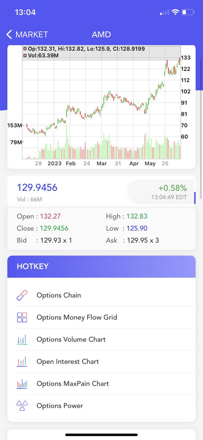Tap the Feb label on chart axis

pyautogui.click(x=70, y=164)
